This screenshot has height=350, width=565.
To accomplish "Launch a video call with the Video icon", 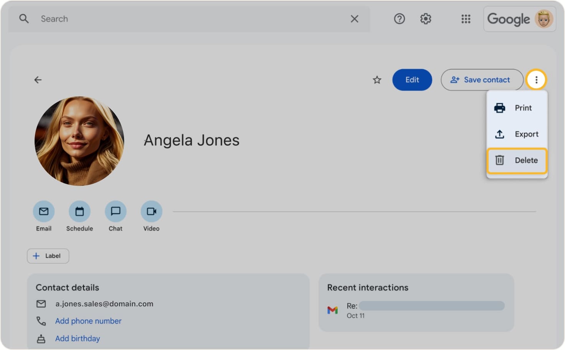I will (x=151, y=211).
